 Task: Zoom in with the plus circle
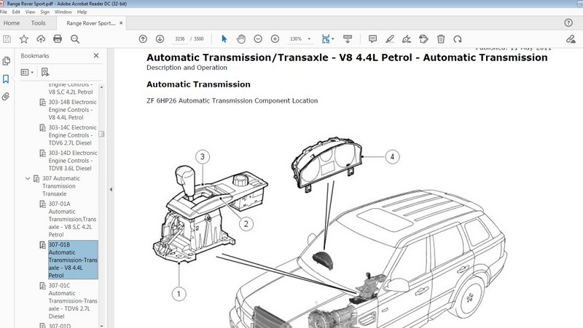pyautogui.click(x=275, y=39)
